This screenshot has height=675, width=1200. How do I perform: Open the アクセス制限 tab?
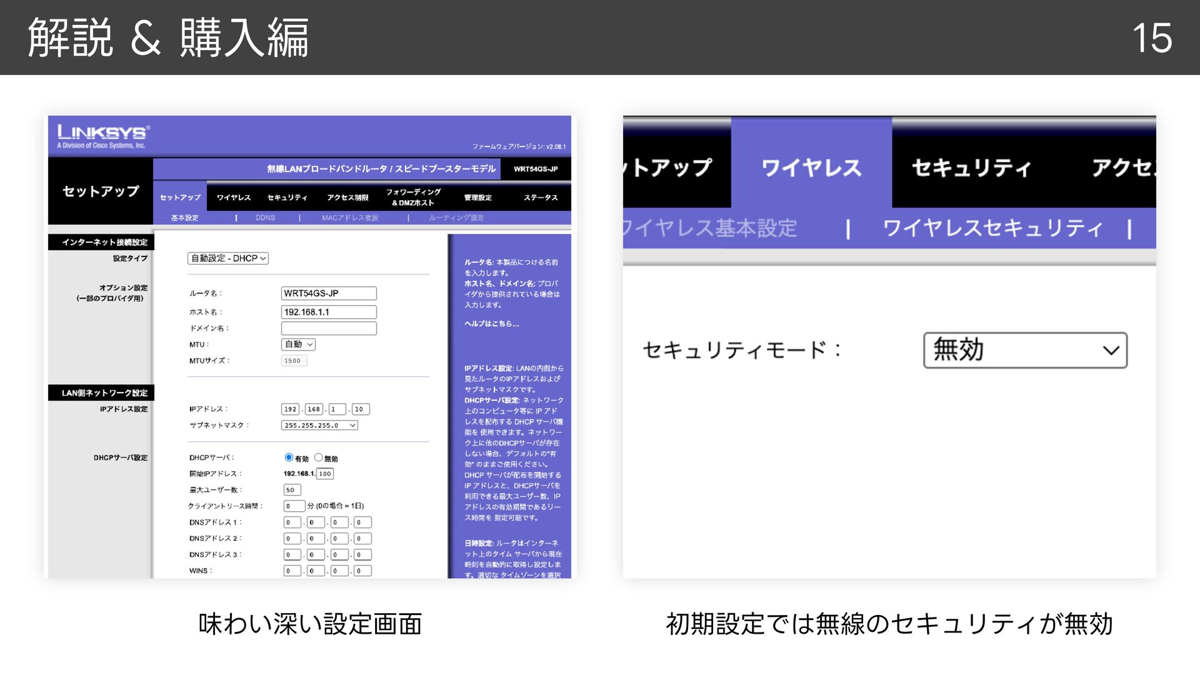tap(348, 197)
